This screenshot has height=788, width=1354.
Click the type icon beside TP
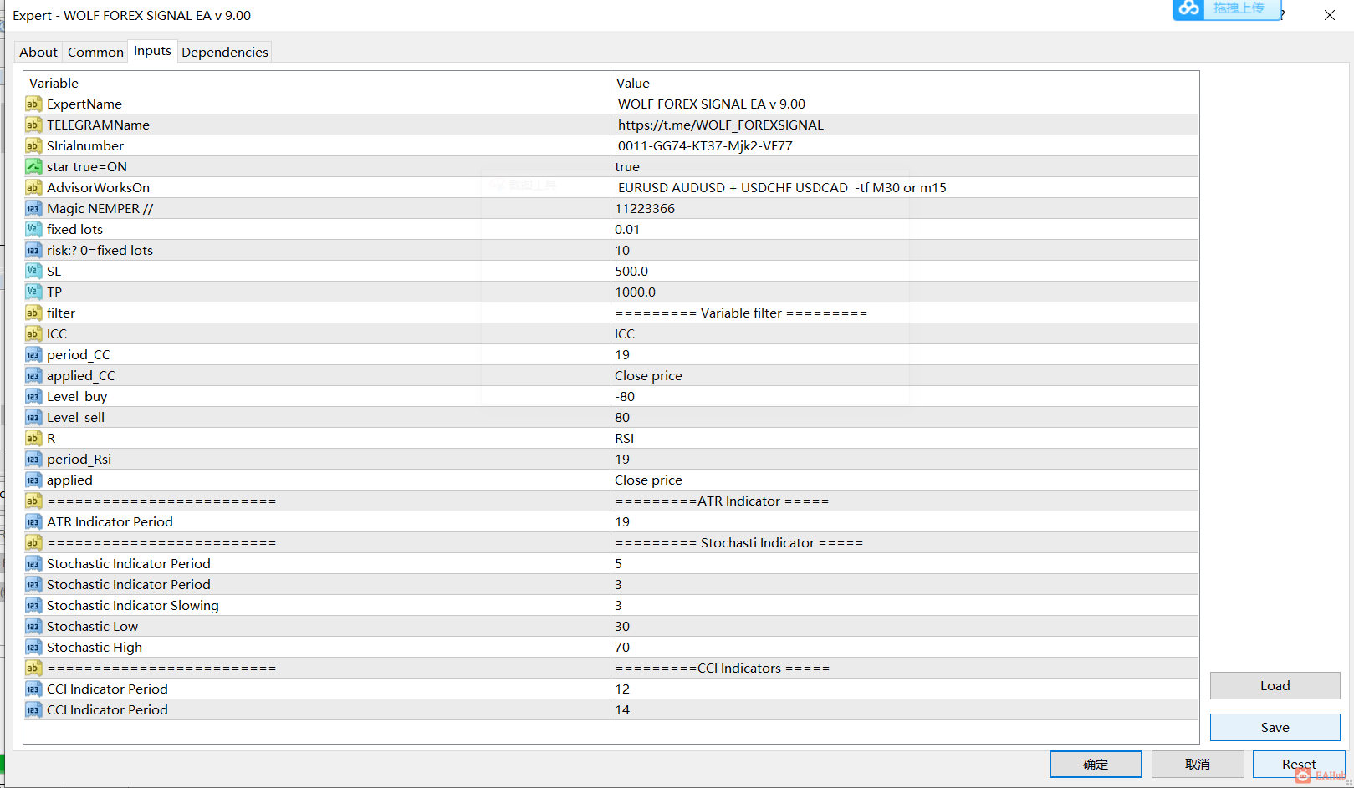[33, 292]
